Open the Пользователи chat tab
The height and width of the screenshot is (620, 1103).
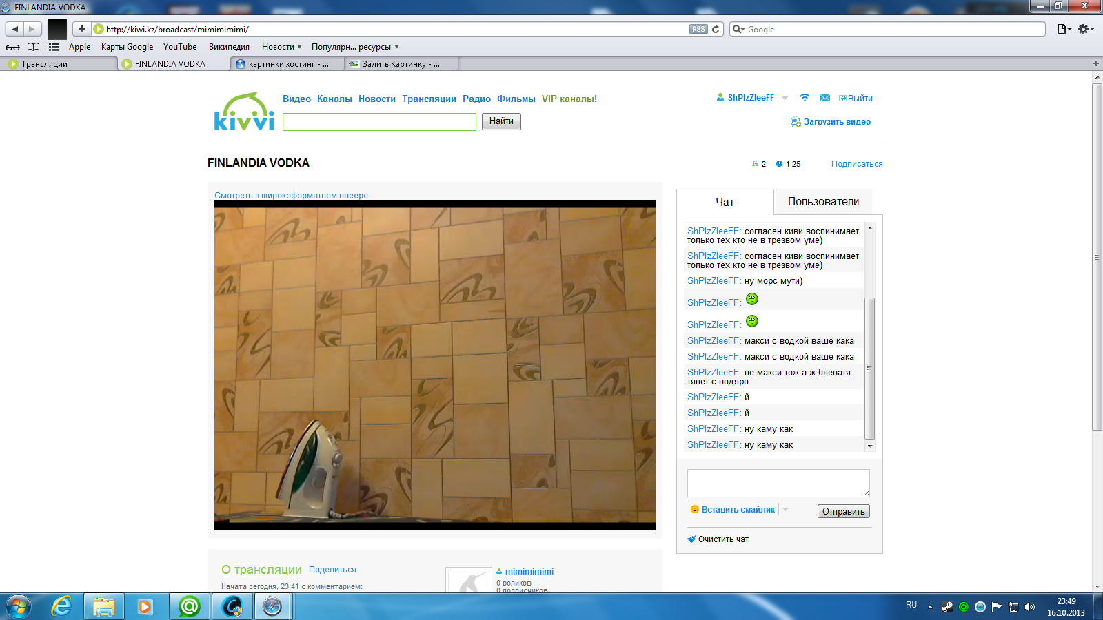coord(823,202)
